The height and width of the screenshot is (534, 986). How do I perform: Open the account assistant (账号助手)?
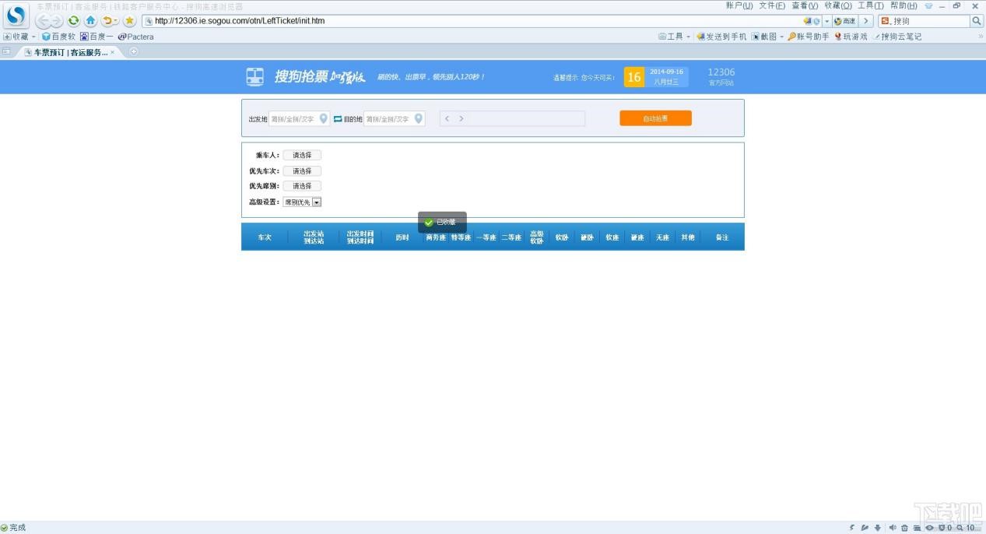pos(810,37)
